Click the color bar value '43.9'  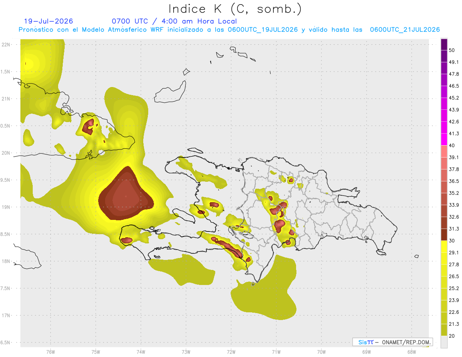(x=454, y=110)
